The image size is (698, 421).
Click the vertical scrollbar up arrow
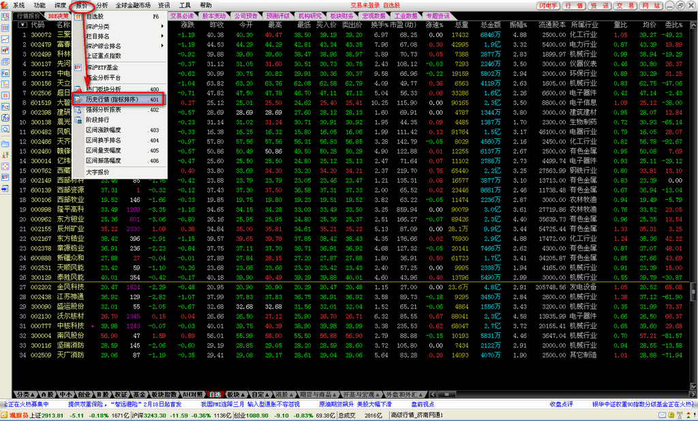click(x=693, y=25)
